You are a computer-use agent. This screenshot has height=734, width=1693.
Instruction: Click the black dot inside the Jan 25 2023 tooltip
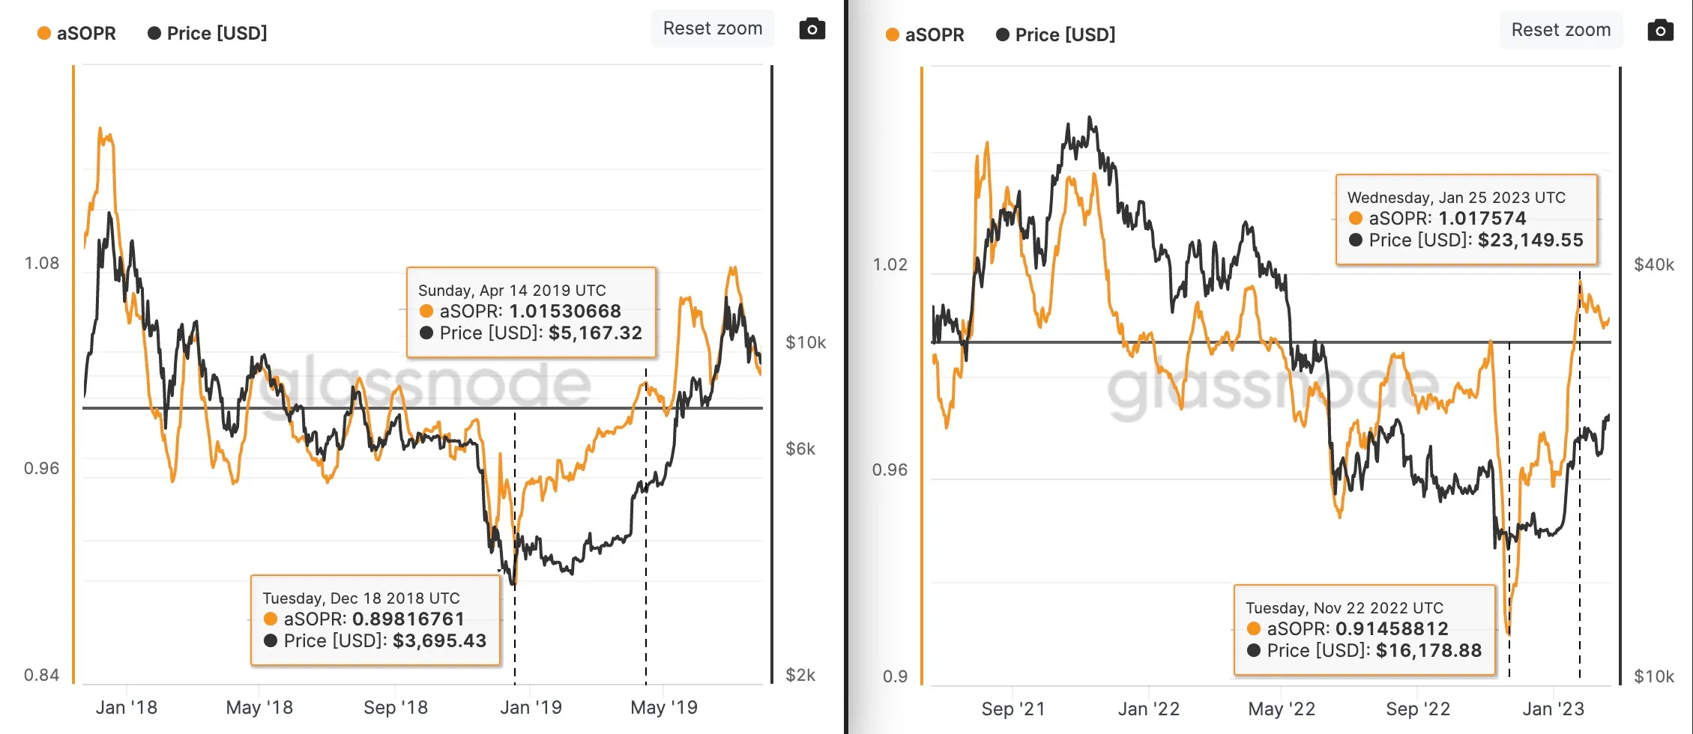(1356, 240)
